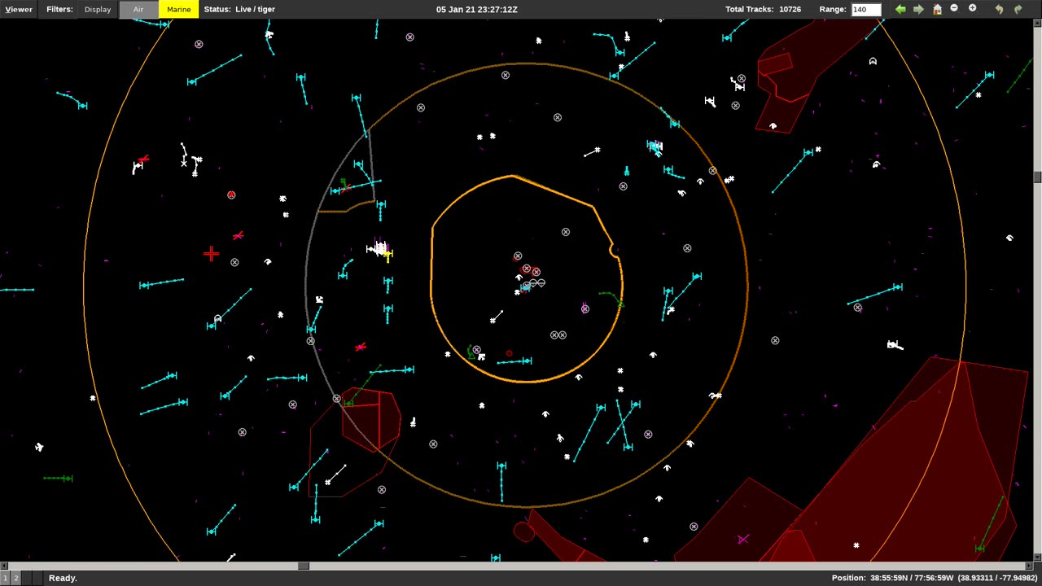
Task: Zoom out with the minus icon
Action: click(954, 8)
